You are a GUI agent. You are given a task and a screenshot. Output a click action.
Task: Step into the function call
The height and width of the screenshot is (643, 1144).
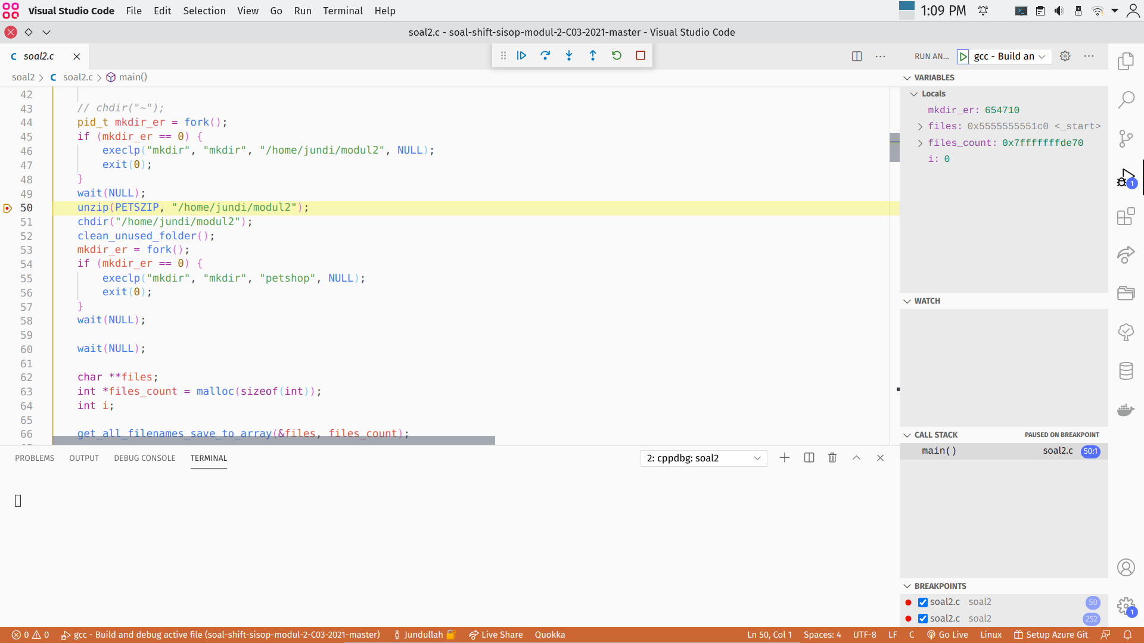click(x=569, y=55)
